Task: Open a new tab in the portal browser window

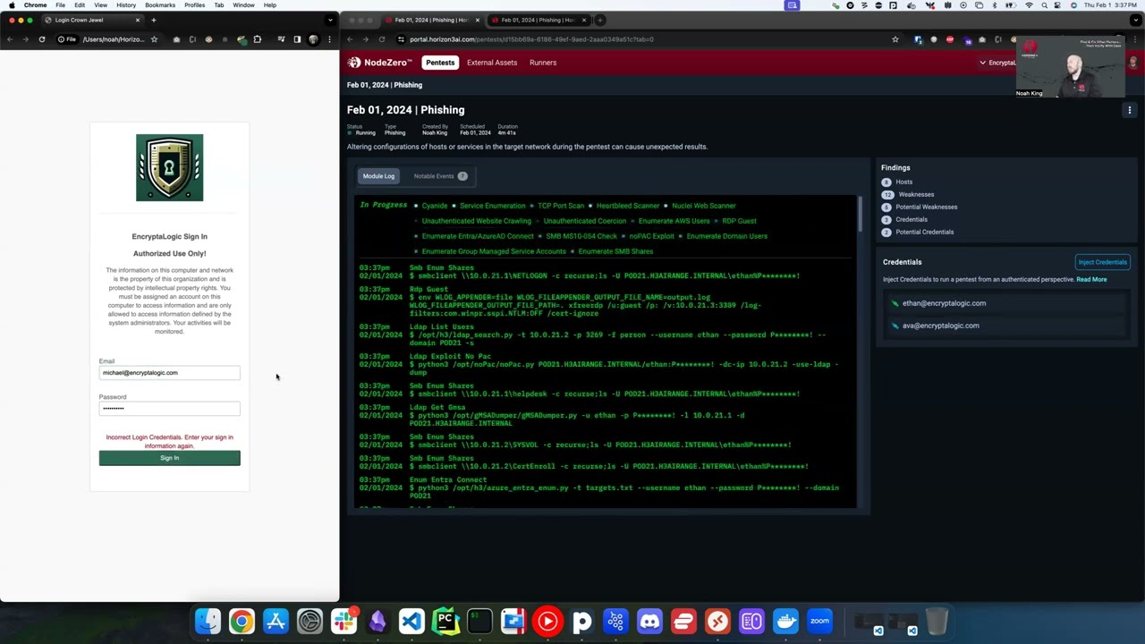Action: coord(600,20)
